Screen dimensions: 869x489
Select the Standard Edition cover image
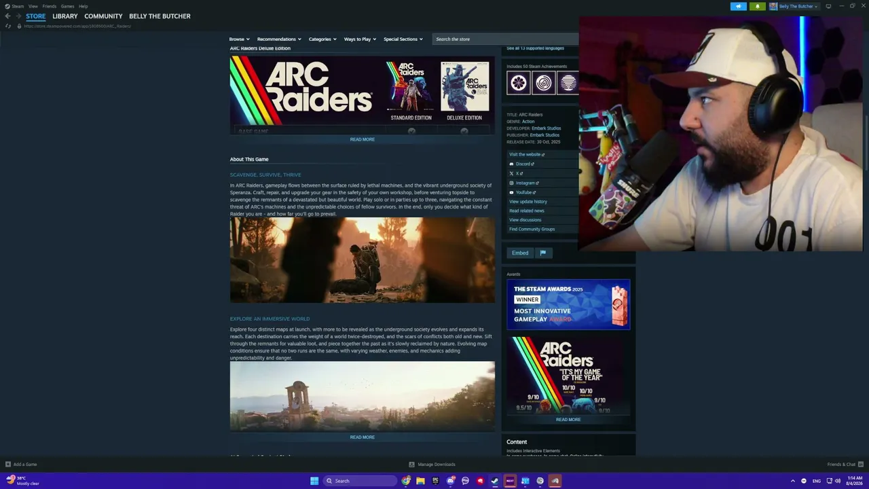click(411, 86)
